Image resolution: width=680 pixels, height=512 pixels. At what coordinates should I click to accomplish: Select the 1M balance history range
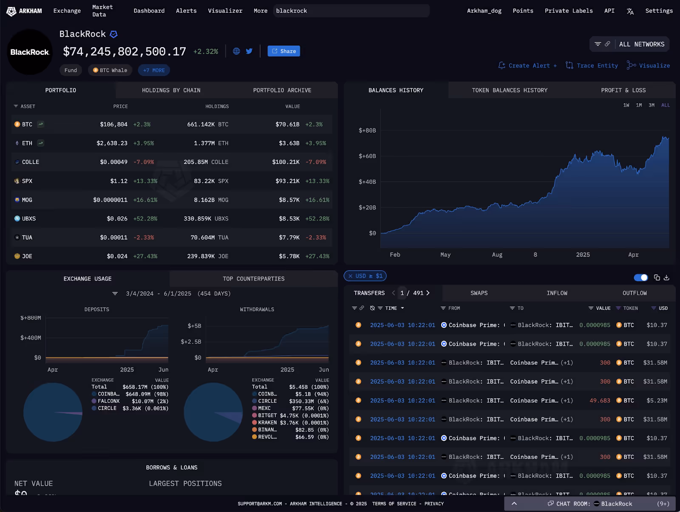[x=639, y=105]
